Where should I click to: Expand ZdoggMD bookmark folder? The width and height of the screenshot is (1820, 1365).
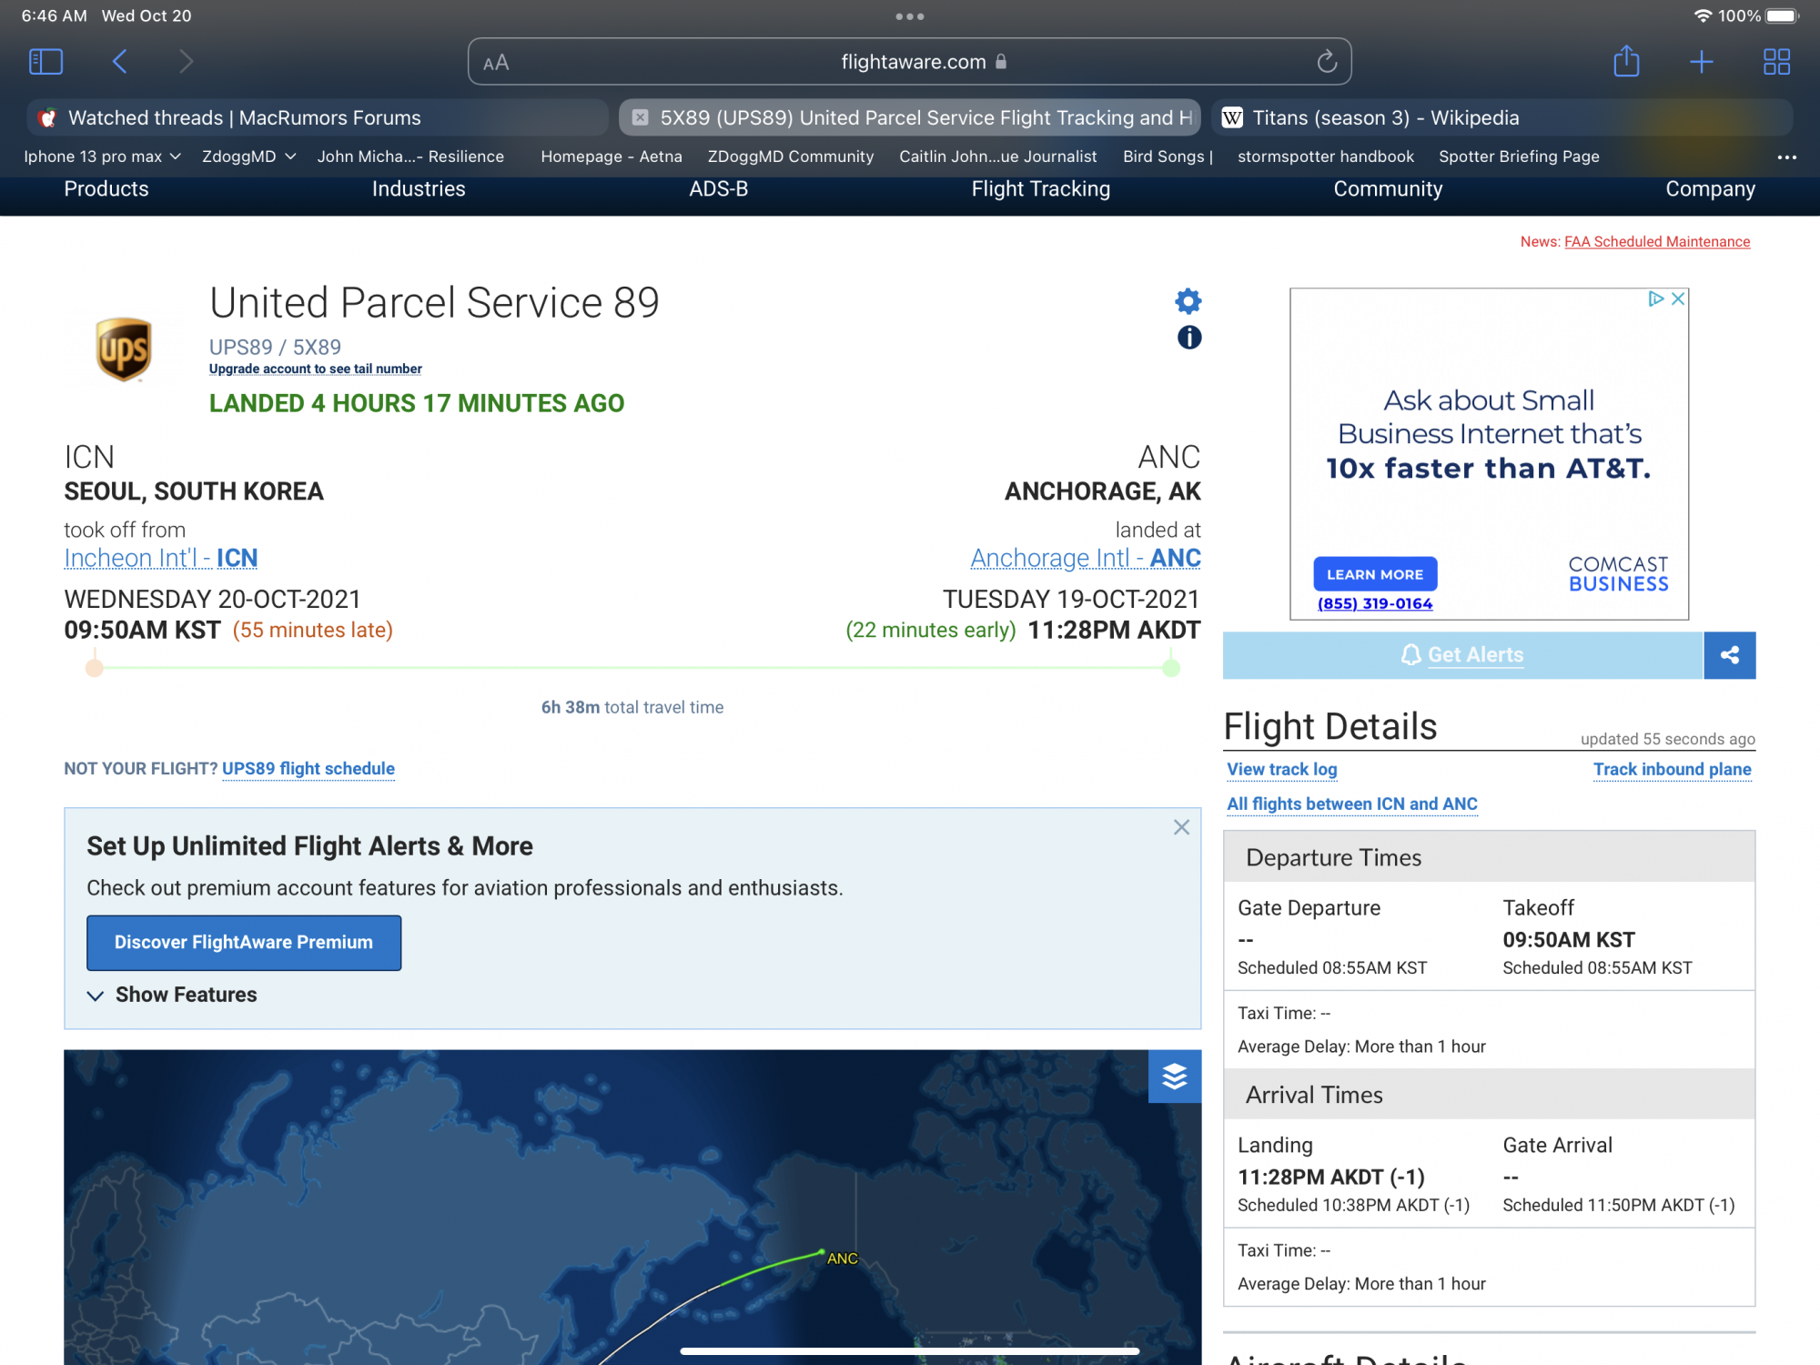click(248, 157)
